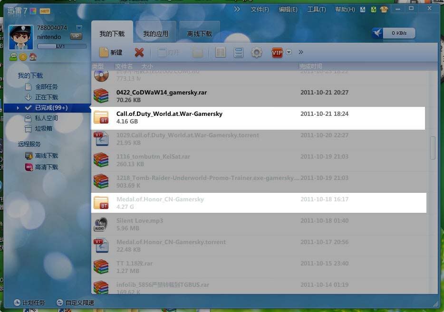Click the download speed indicator with bird
Image resolution: width=444 pixels, height=312 pixels.
pyautogui.click(x=393, y=33)
